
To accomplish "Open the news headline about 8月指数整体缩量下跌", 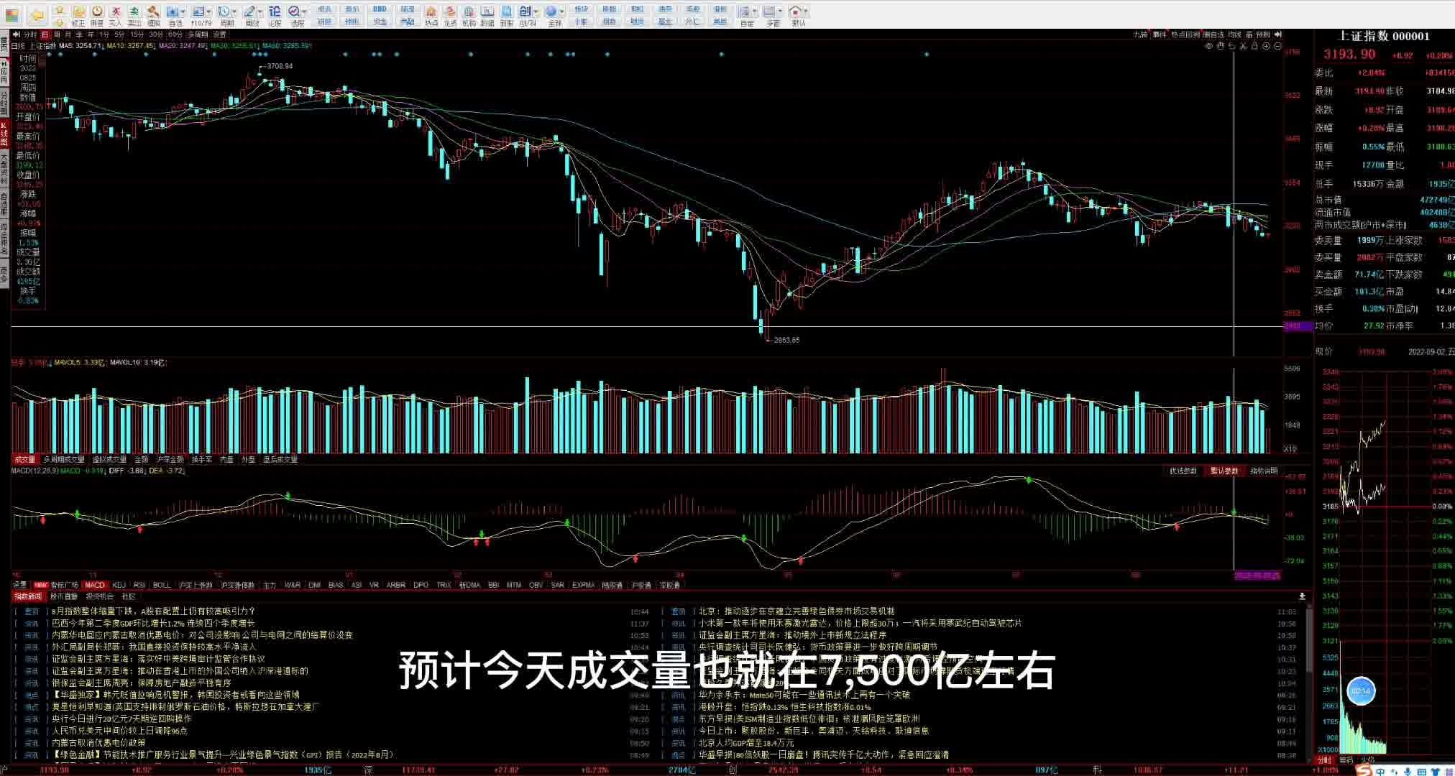I will click(x=153, y=611).
